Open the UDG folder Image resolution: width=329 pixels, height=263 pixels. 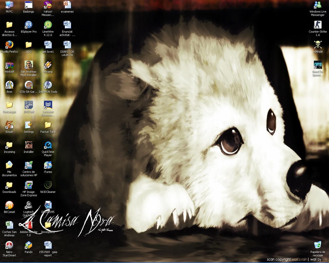point(29,45)
